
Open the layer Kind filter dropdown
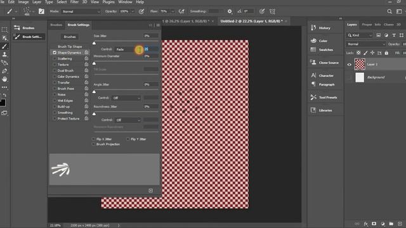click(x=360, y=35)
